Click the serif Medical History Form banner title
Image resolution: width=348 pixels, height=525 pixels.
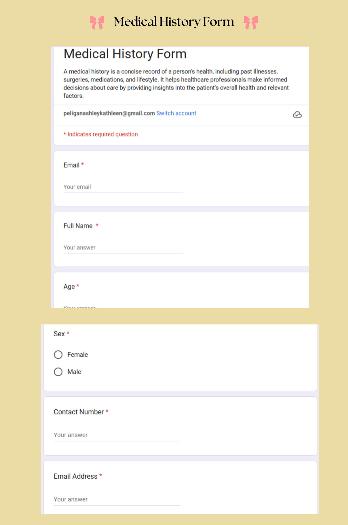click(x=174, y=22)
